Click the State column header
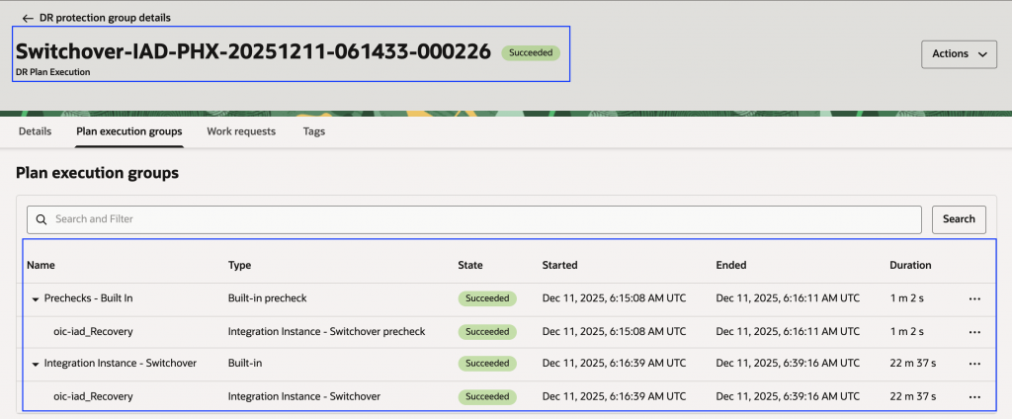The width and height of the screenshot is (1012, 419). click(470, 265)
